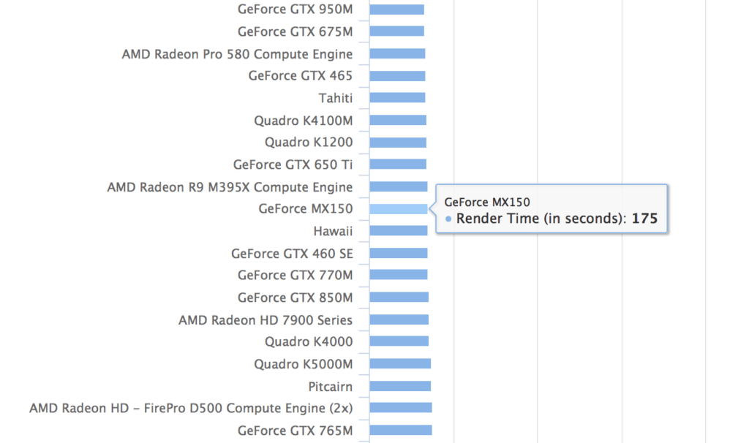This screenshot has height=443, width=749.
Task: Click the GeForce GTX 850M bar
Action: tap(399, 298)
